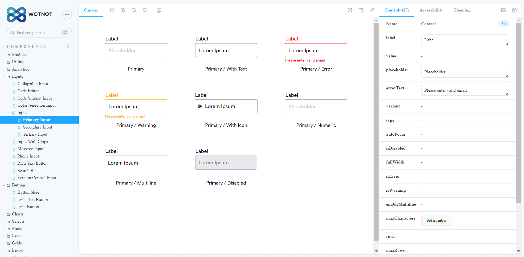This screenshot has height=257, width=524.
Task: Expand or collapse all components toggle
Action: pos(68,46)
